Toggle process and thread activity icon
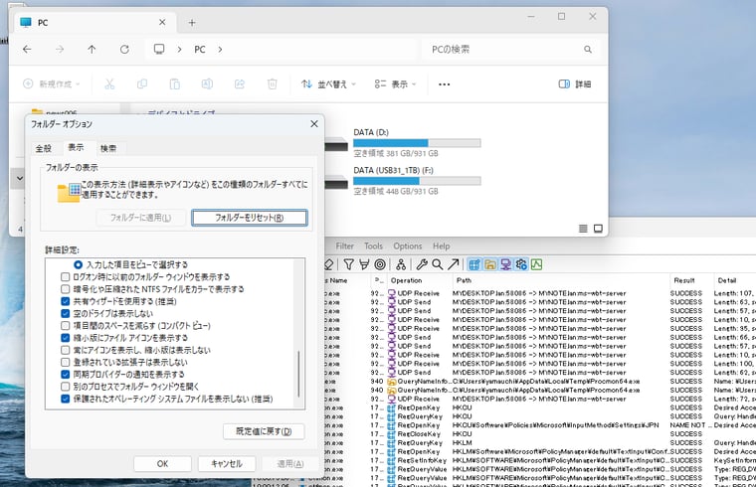The image size is (756, 487). pyautogui.click(x=521, y=264)
